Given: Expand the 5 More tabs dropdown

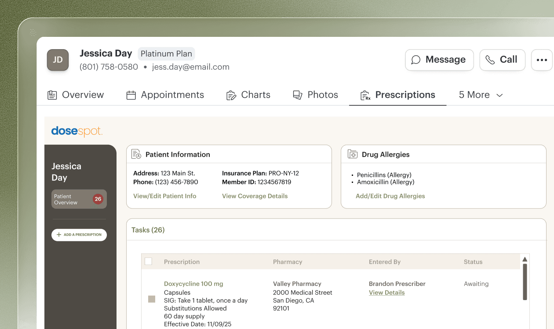Looking at the screenshot, I should [x=481, y=95].
